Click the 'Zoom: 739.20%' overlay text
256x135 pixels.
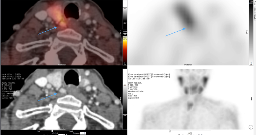pyautogui.click(x=8, y=83)
